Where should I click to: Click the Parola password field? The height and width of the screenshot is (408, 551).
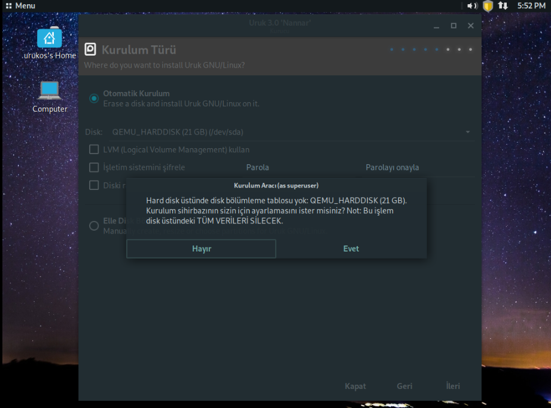(x=300, y=167)
